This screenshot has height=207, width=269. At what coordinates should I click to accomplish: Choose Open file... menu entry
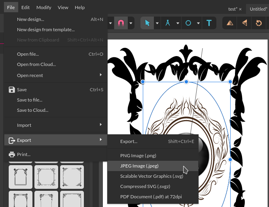point(56,54)
